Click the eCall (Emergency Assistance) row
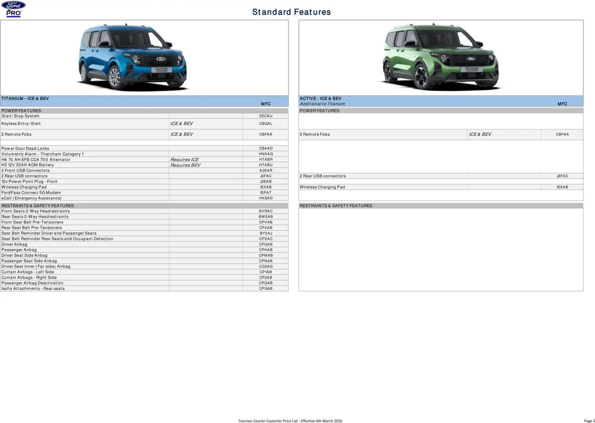This screenshot has width=595, height=423. coord(31,198)
